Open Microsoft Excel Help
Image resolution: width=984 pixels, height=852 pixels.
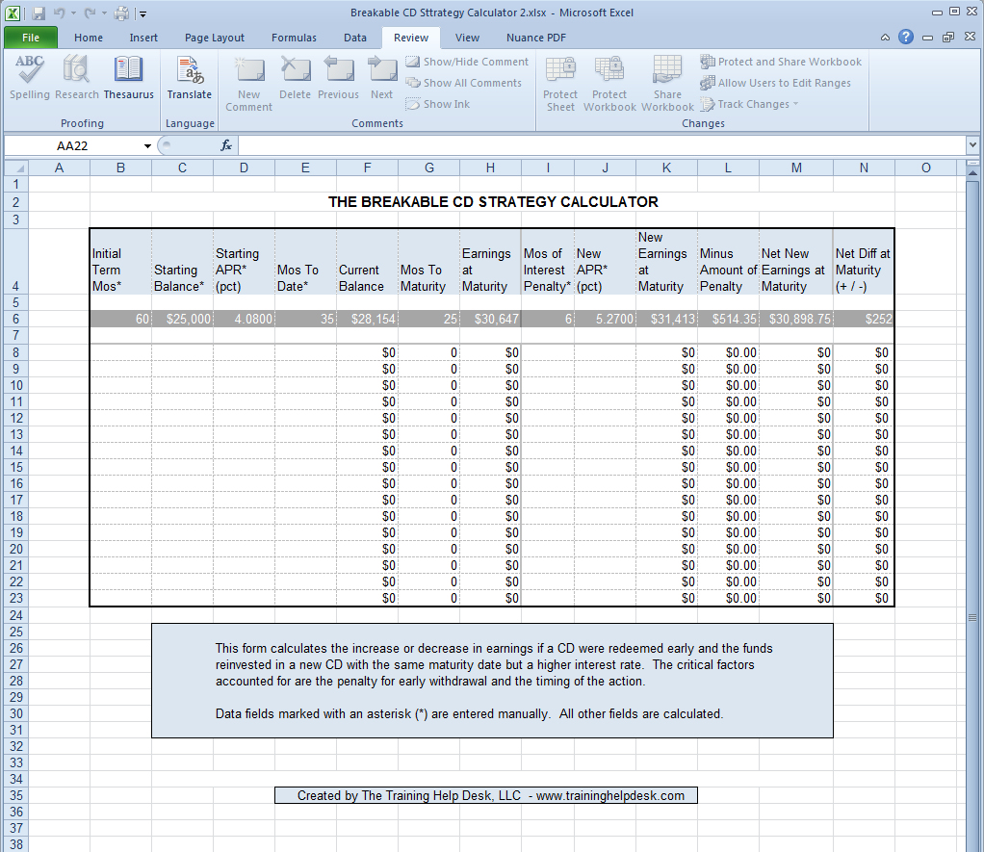click(906, 37)
